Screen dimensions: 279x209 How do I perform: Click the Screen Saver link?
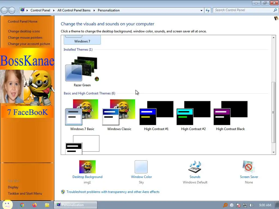coord(249,177)
